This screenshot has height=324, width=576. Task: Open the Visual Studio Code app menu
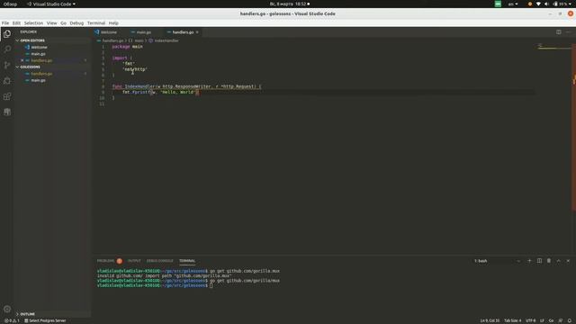pos(51,4)
